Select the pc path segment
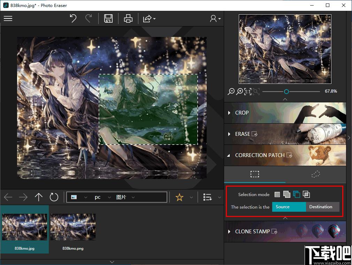The image size is (352, 265). pyautogui.click(x=98, y=197)
